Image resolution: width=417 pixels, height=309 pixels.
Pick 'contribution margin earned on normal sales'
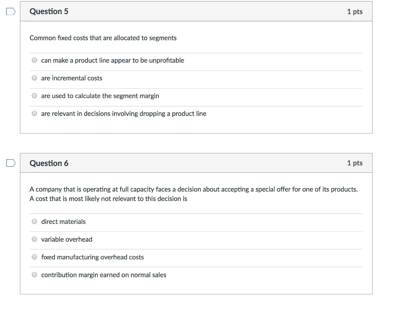click(x=34, y=274)
